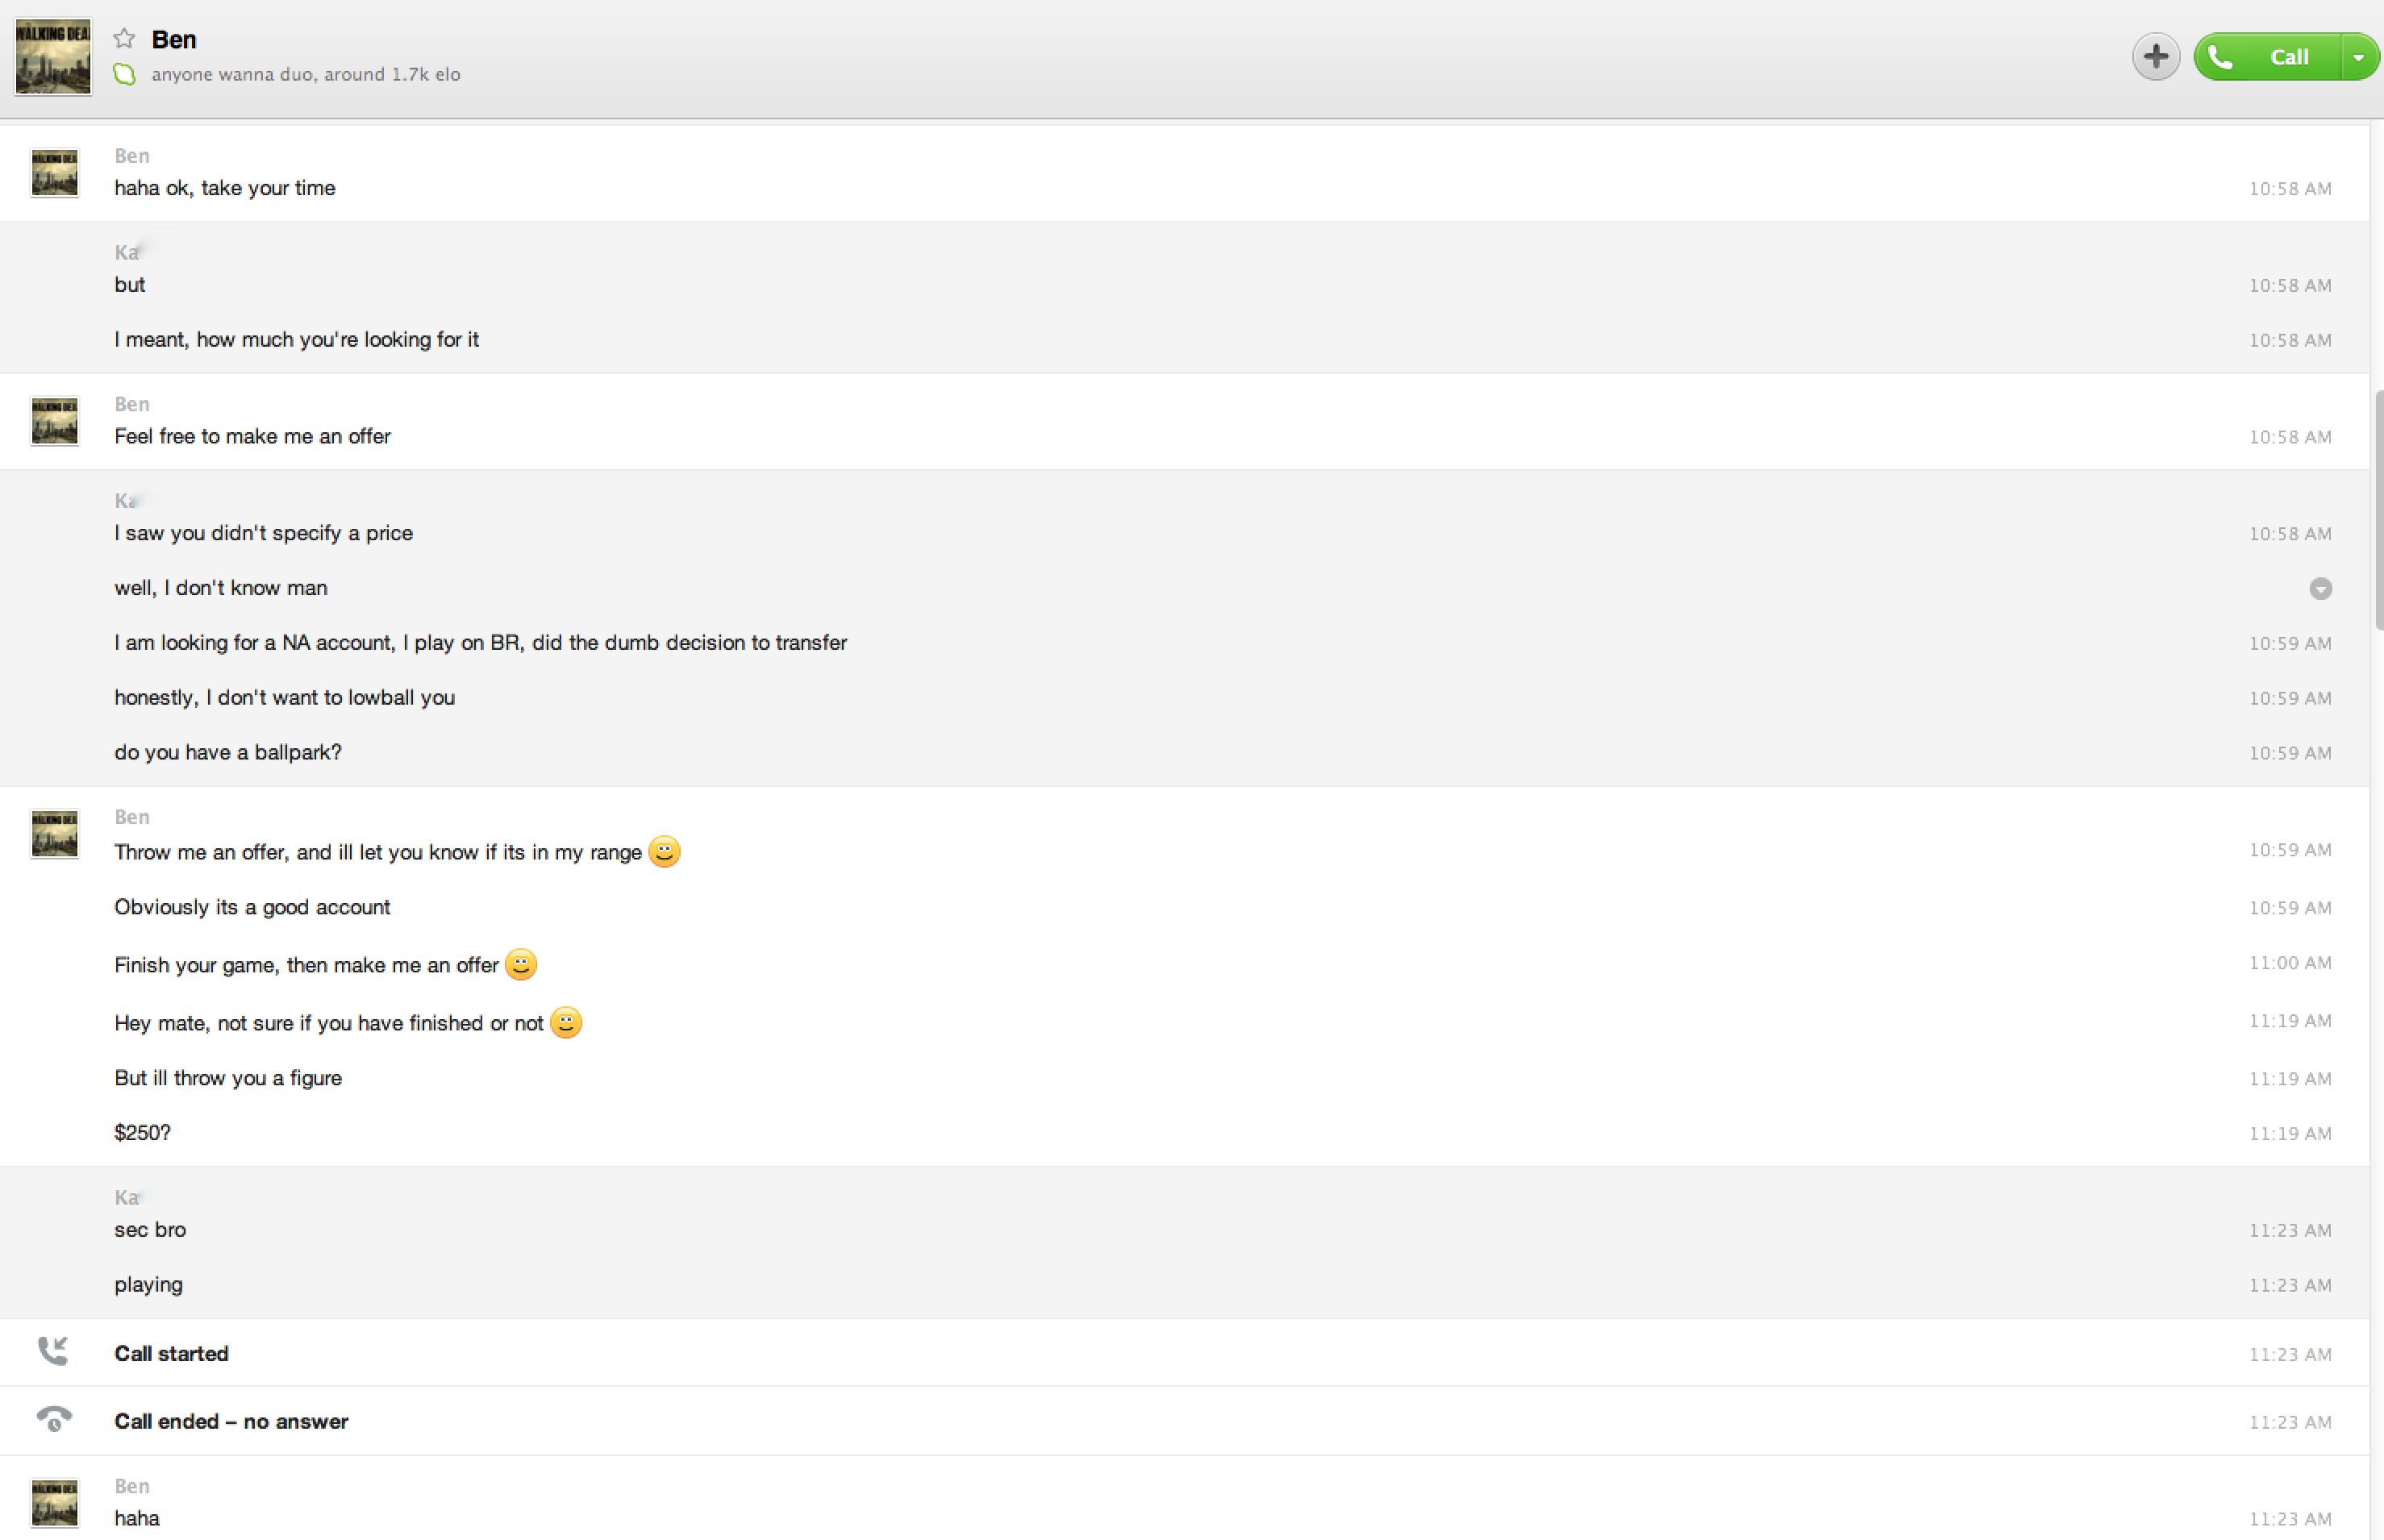
Task: Select the single-word message 'but'
Action: coord(130,285)
